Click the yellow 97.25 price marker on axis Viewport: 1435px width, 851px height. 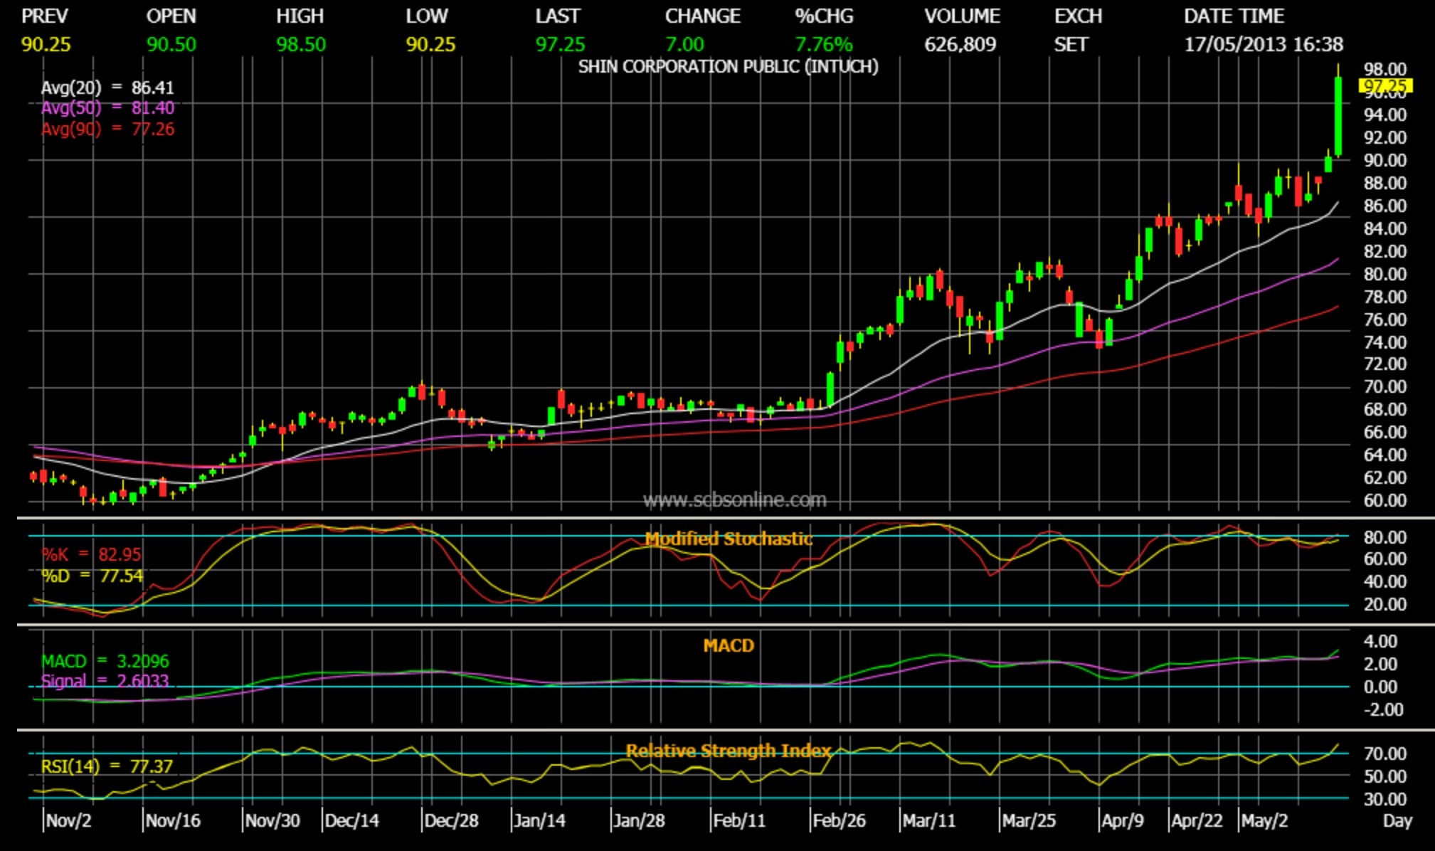pyautogui.click(x=1384, y=86)
